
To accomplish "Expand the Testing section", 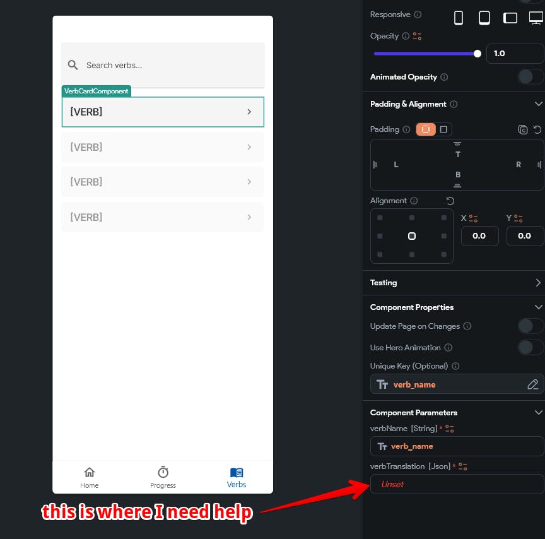I will coord(538,283).
